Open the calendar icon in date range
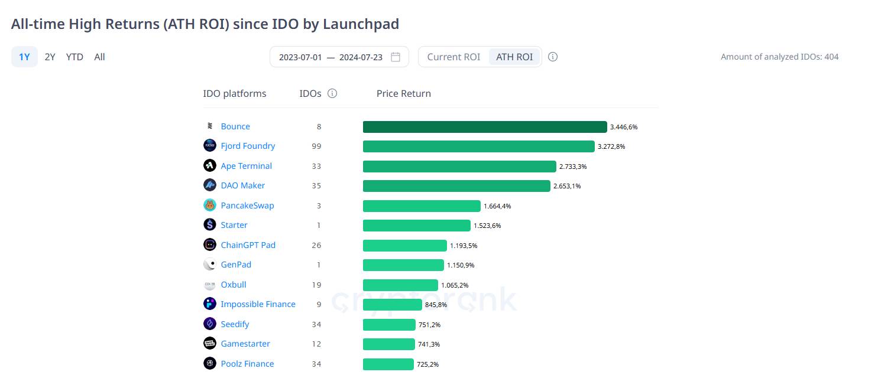The width and height of the screenshot is (878, 372). click(396, 57)
